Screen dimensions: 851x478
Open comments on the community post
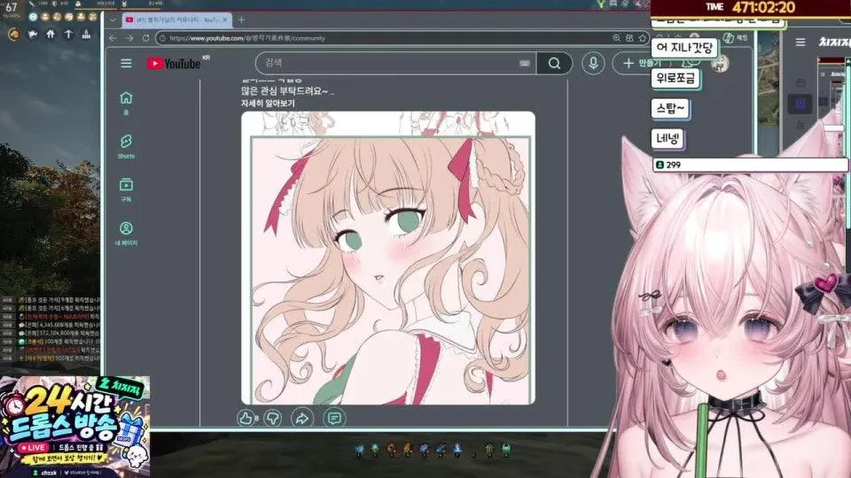coord(334,418)
